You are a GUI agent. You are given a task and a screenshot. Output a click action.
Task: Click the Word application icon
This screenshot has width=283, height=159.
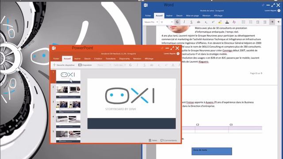[146, 5]
